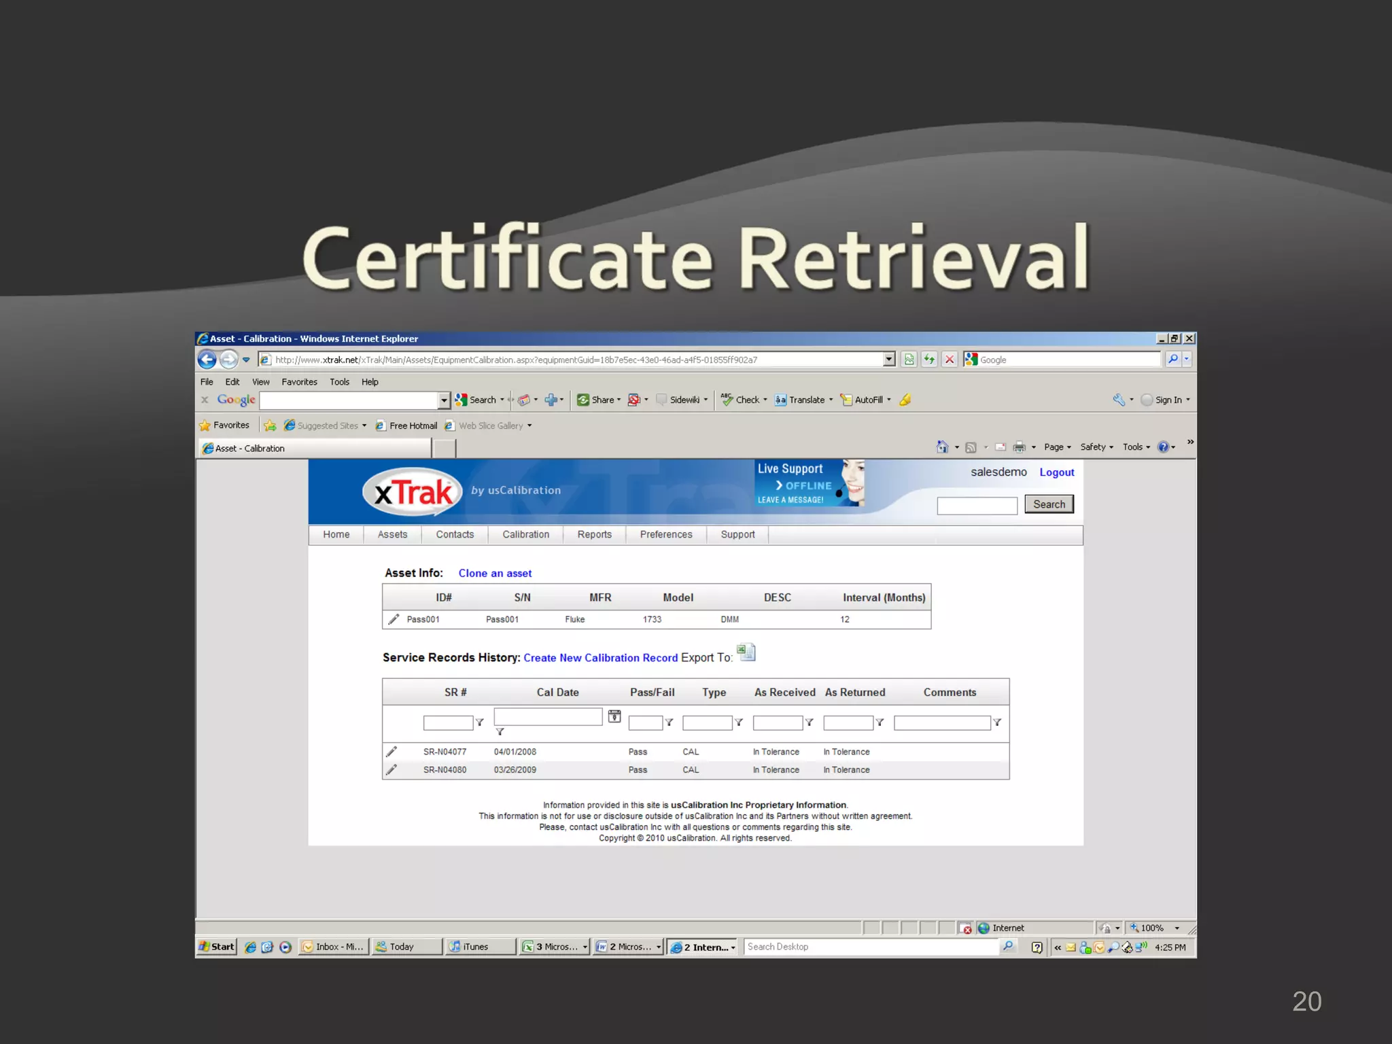Open the Page menu dropdown
The image size is (1392, 1044).
pyautogui.click(x=1057, y=447)
